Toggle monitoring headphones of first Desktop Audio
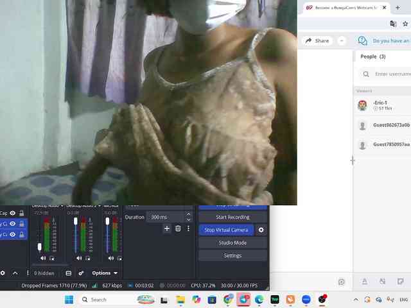This screenshot has width=411, height=308. 52,259
